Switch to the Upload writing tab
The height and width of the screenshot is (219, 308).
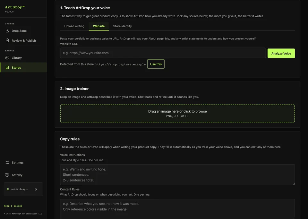click(74, 26)
